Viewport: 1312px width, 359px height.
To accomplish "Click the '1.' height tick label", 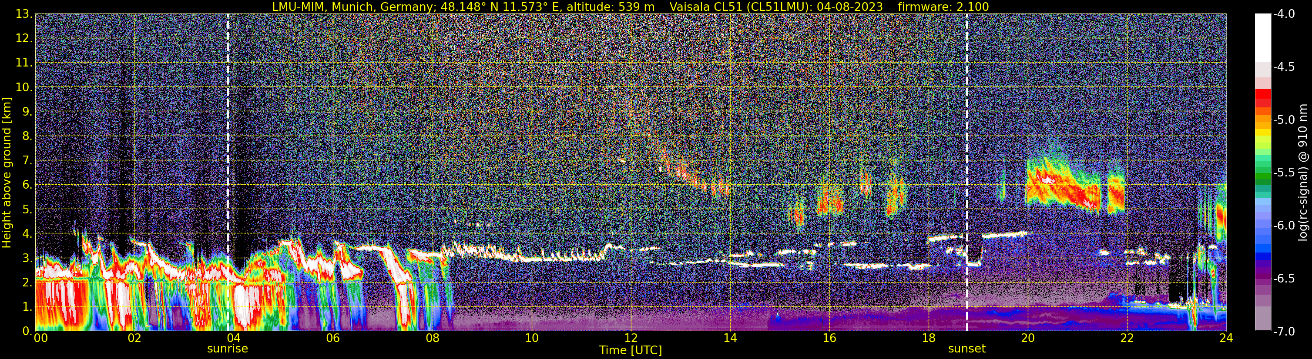I will tap(27, 307).
